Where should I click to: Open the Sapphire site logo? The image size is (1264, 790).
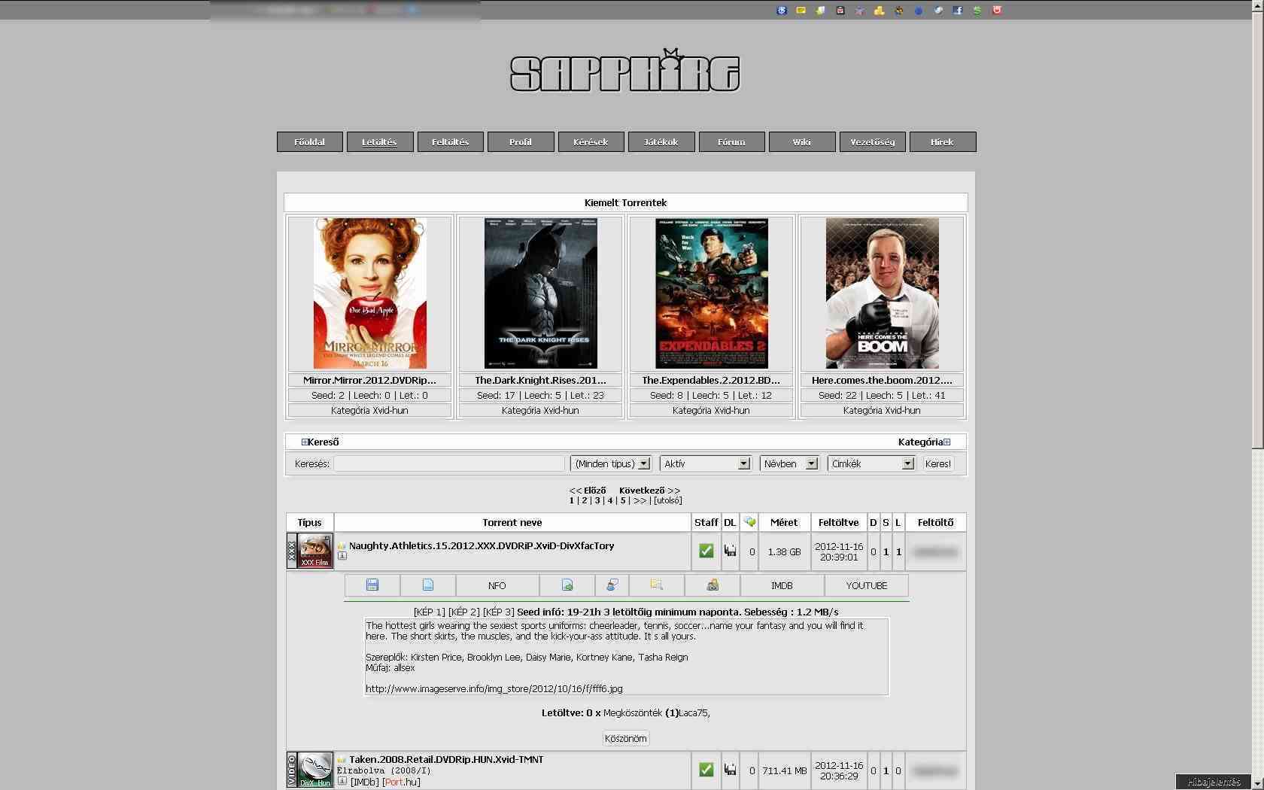tap(624, 71)
